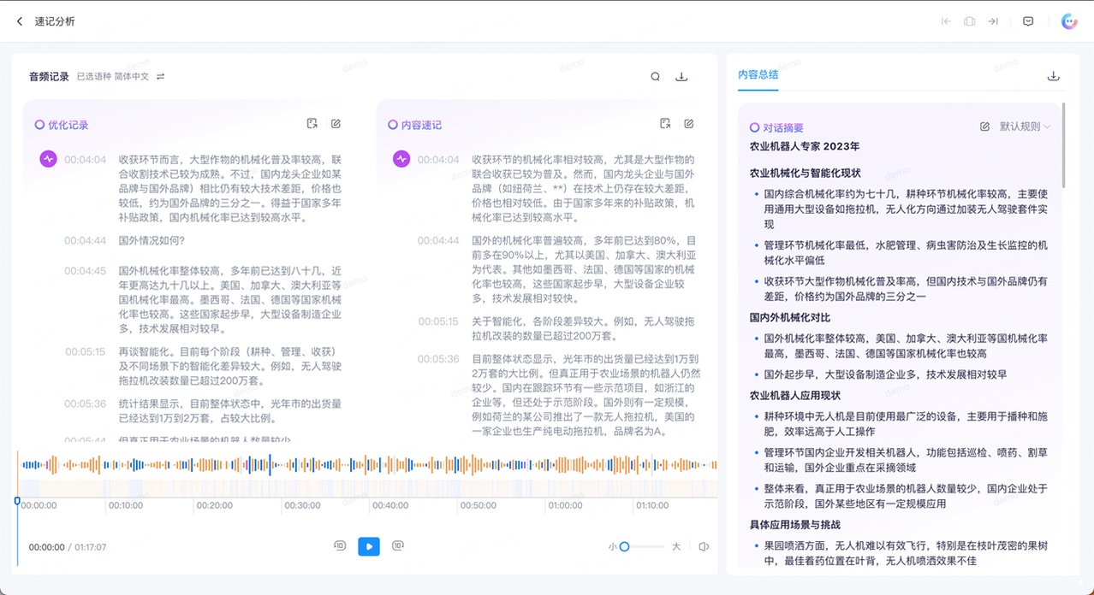Image resolution: width=1094 pixels, height=595 pixels.
Task: Collapse panel to the left edge
Action: coord(946,21)
